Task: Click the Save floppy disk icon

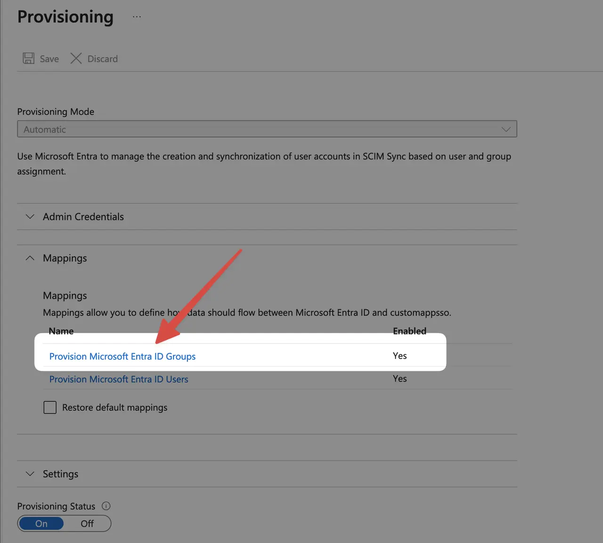Action: (29, 58)
